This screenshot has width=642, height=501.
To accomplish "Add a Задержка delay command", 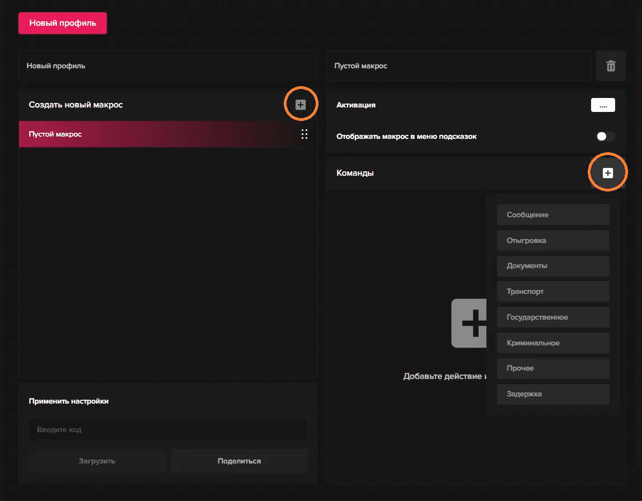I will 552,394.
